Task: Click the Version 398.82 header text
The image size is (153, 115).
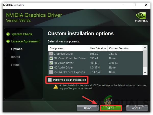Action: pos(18,20)
